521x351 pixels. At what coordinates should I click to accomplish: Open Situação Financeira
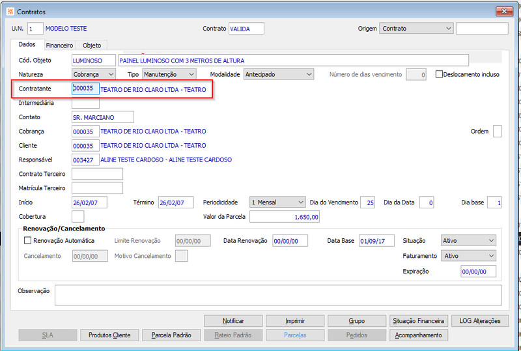[419, 321]
